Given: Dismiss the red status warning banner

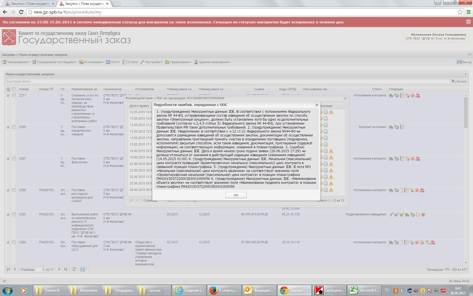Looking at the screenshot, I should (468, 22).
